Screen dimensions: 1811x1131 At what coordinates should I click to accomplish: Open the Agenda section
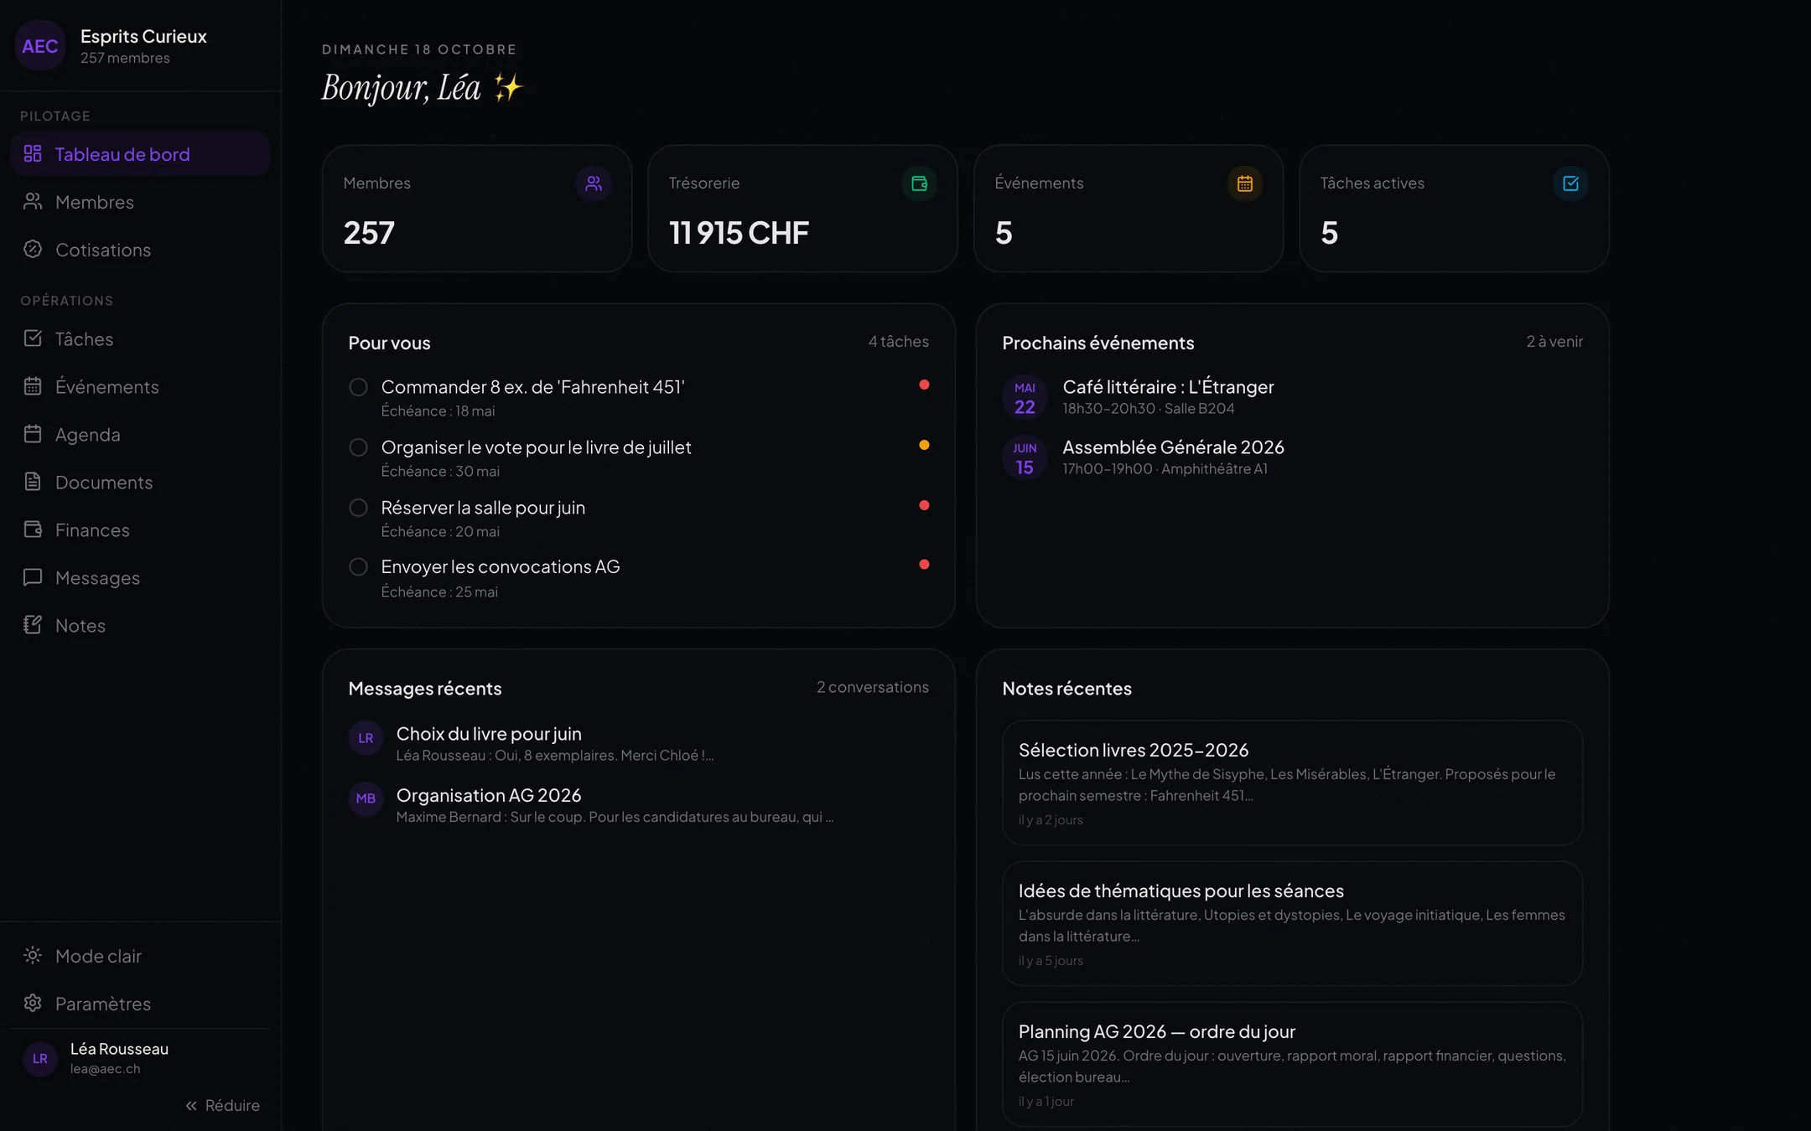[x=140, y=434]
